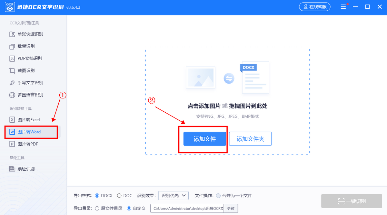Click the 批量识别 stacked-pages icon
The height and width of the screenshot is (215, 387).
tap(12, 46)
